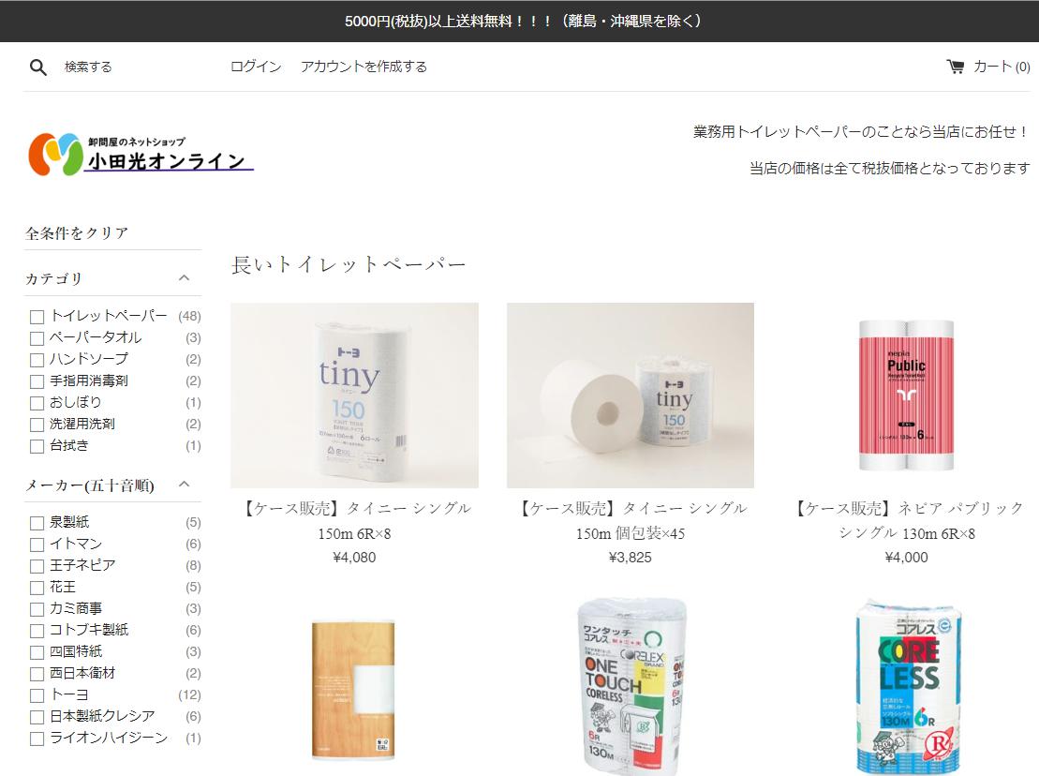Screen dimensions: 1039x776
Task: Click the search magnifier icon
Action: click(37, 67)
